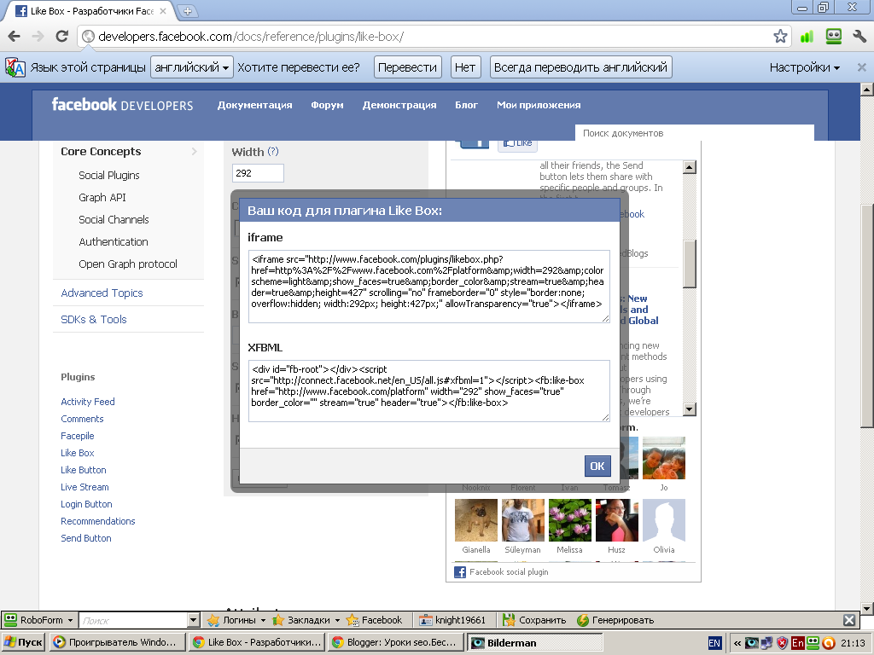The image size is (874, 655).
Task: Click the red shield tray icon
Action: (782, 643)
